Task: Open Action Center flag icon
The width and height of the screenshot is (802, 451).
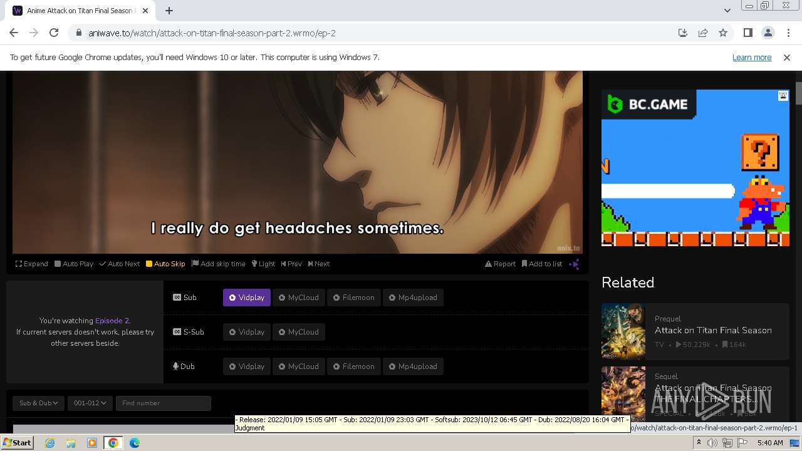Action: point(742,443)
